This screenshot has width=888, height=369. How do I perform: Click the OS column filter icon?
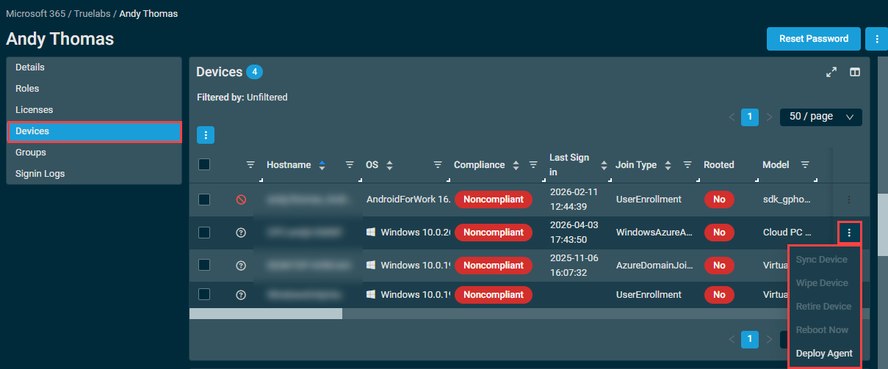pos(438,165)
